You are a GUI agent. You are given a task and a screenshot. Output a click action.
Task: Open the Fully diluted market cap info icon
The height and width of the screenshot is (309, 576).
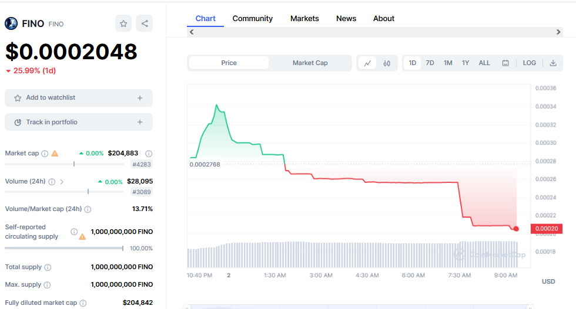click(83, 303)
